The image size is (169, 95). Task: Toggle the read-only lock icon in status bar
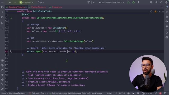click(156, 93)
